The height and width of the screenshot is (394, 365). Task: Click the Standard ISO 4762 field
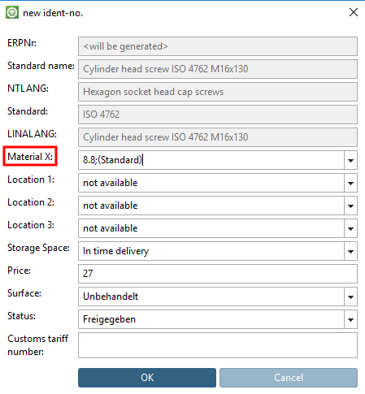point(218,115)
